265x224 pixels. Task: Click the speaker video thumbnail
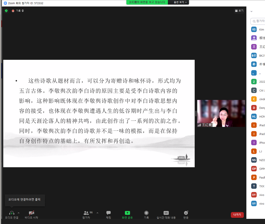(x=221, y=113)
